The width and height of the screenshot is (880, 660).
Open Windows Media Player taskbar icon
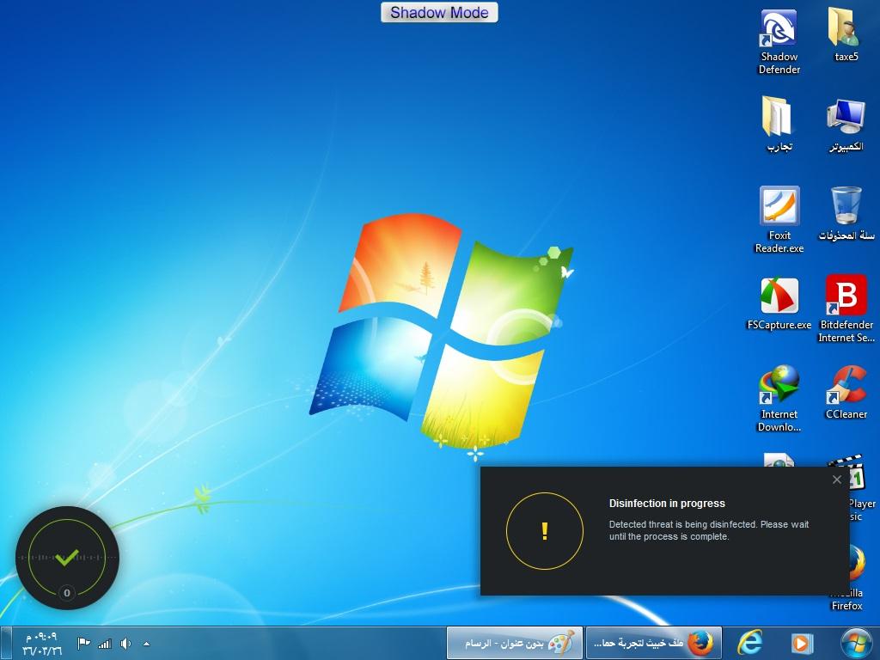802,643
